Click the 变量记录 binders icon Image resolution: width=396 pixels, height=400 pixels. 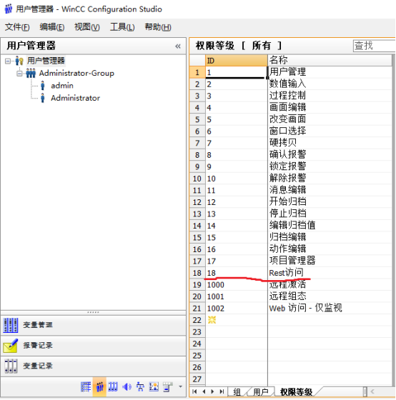click(11, 366)
